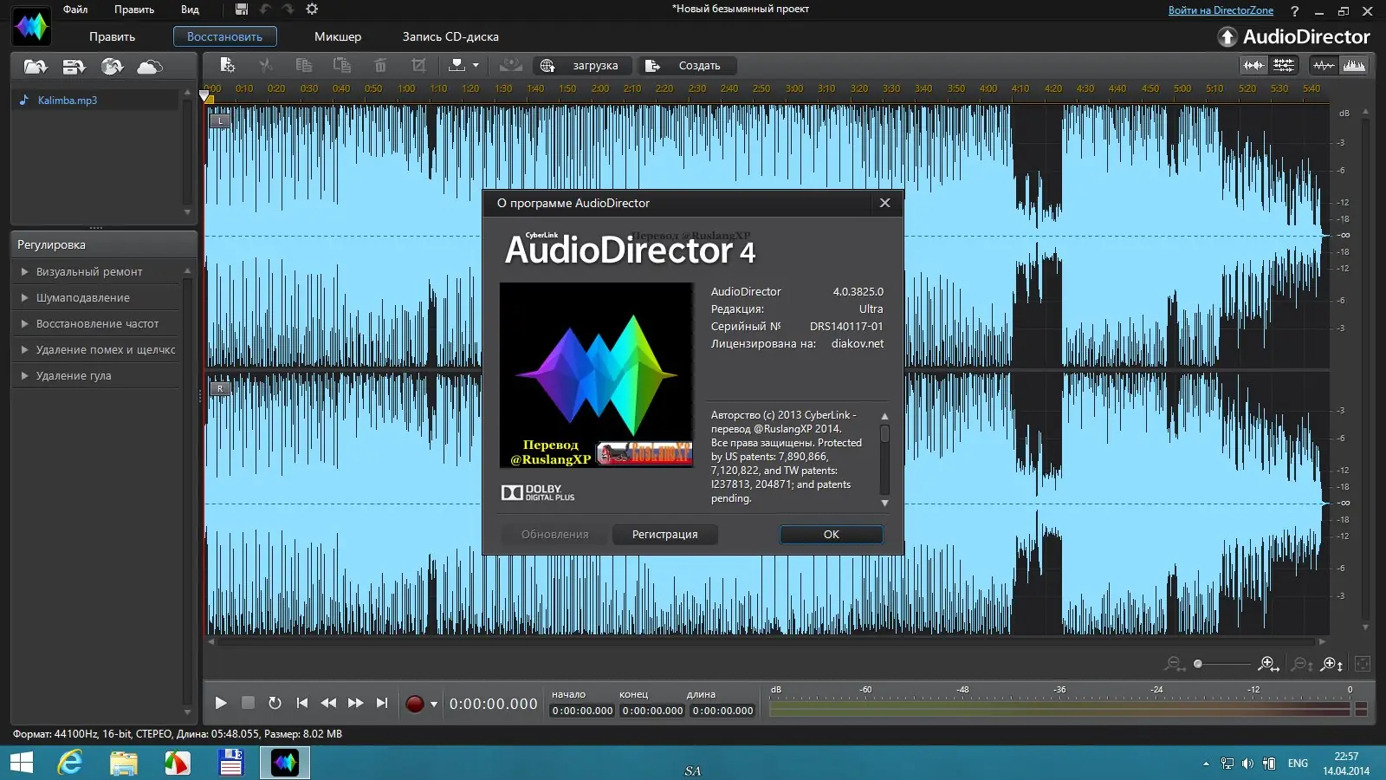Click the red Record button
1386x780 pixels.
point(415,704)
